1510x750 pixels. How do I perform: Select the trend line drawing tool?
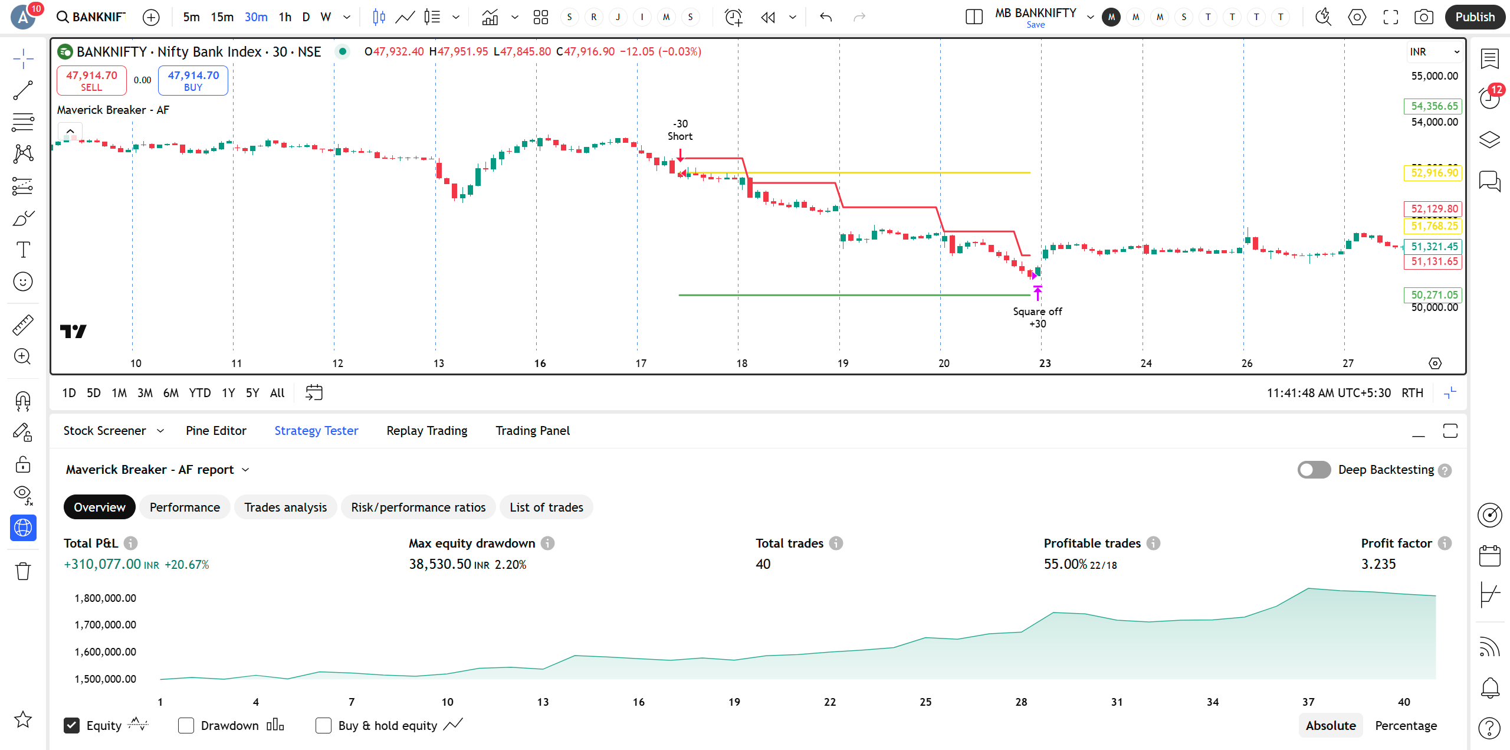pyautogui.click(x=23, y=90)
